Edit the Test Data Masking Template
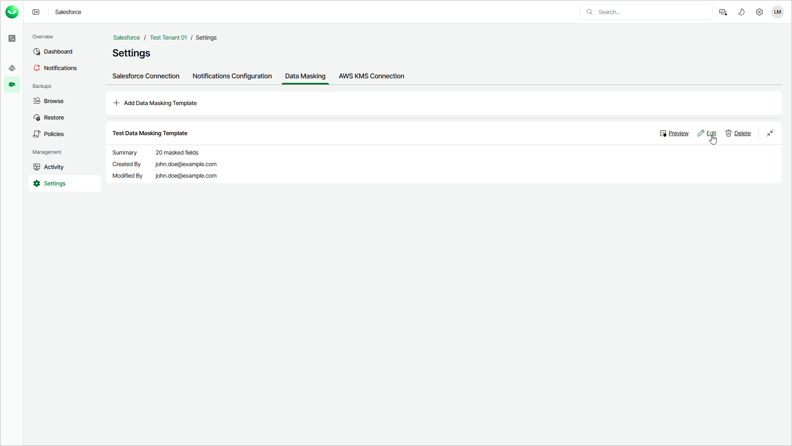The image size is (792, 446). click(x=707, y=133)
